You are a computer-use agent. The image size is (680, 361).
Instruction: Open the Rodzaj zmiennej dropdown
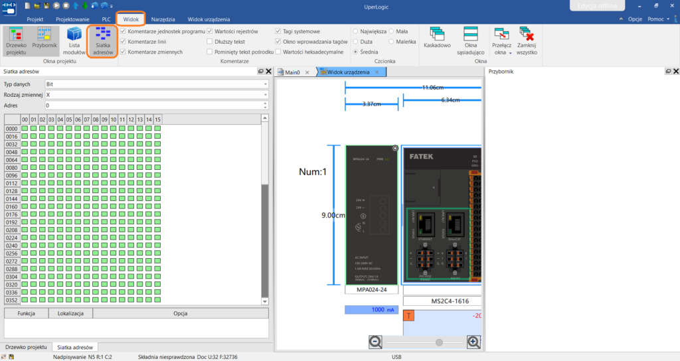157,95
